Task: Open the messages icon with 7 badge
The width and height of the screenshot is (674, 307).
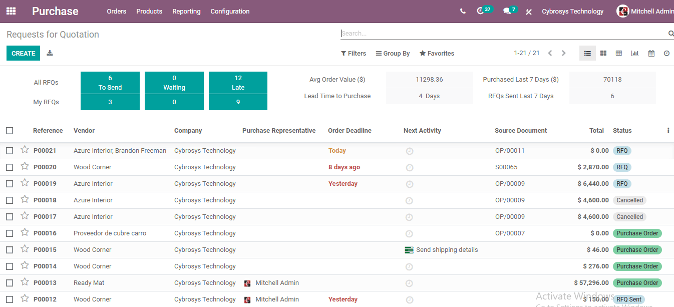Action: pos(510,11)
